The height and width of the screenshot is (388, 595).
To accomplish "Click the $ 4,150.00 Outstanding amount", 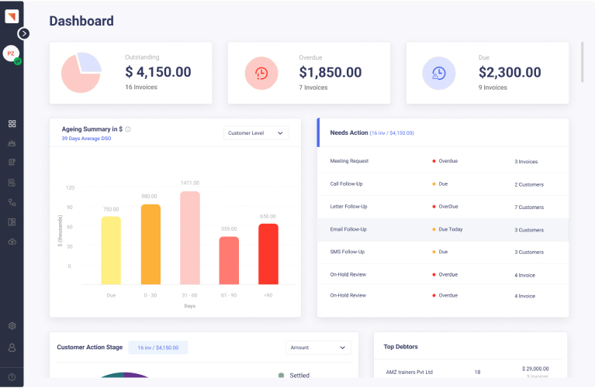I will pos(158,72).
